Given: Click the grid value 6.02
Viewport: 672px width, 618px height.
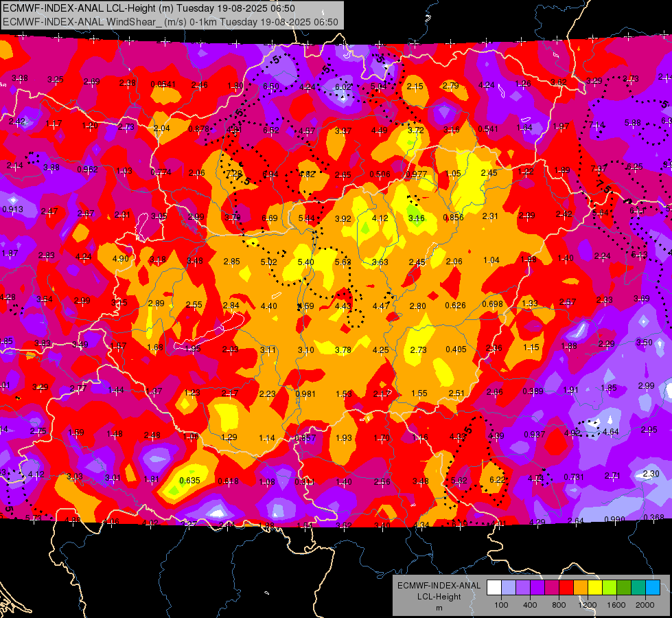Looking at the screenshot, I should tap(343, 87).
